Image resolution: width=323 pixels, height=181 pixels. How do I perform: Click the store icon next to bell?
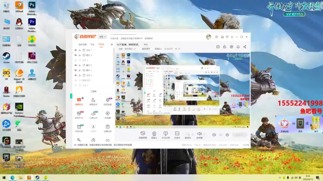[x=231, y=47]
